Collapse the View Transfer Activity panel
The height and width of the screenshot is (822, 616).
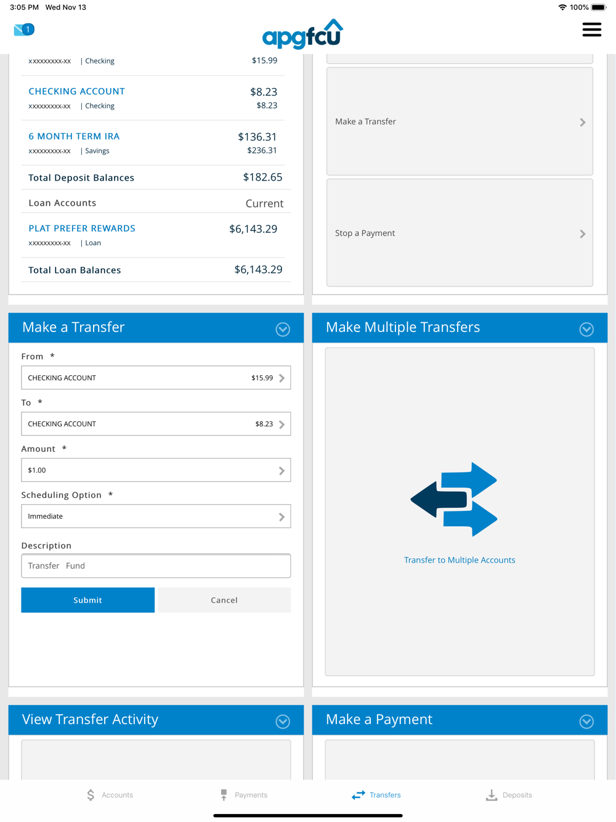coord(283,722)
